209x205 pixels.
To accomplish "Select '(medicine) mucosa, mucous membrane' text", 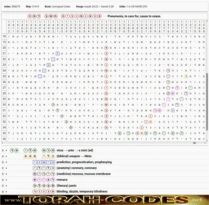I will pos(84,174).
